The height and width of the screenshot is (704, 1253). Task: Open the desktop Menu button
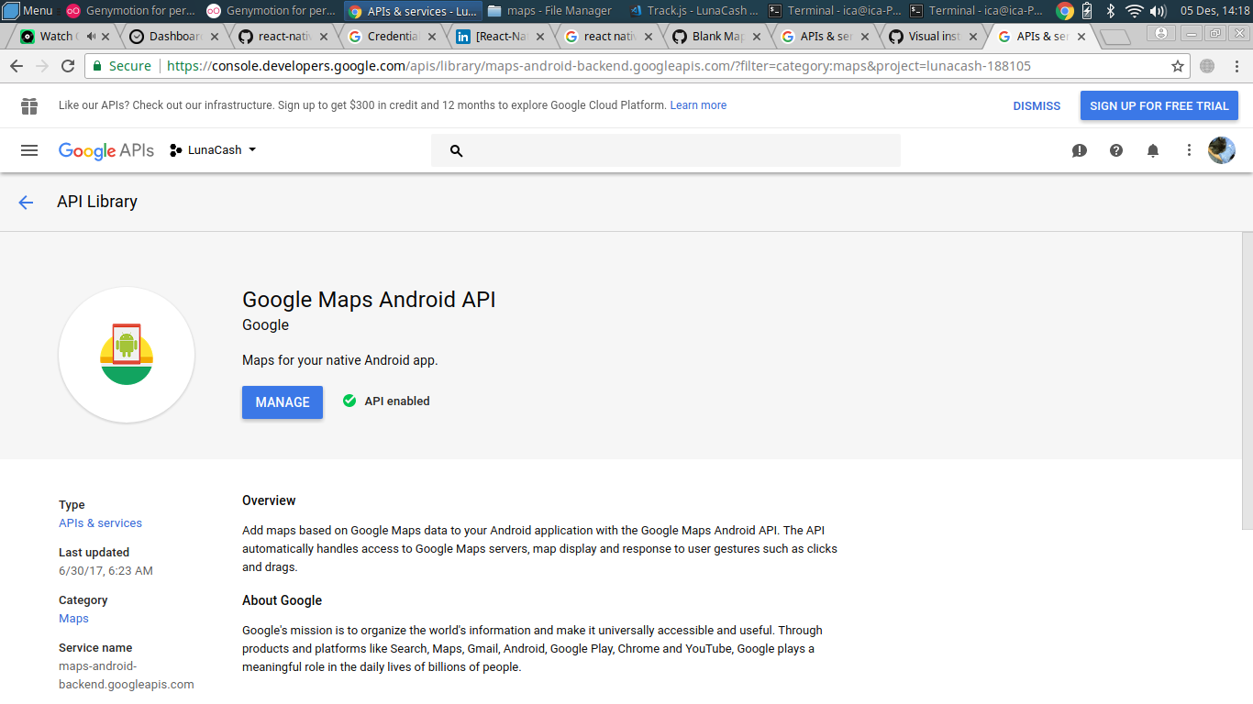[28, 11]
